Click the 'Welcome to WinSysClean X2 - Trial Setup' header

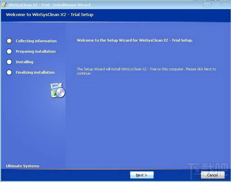50,14
